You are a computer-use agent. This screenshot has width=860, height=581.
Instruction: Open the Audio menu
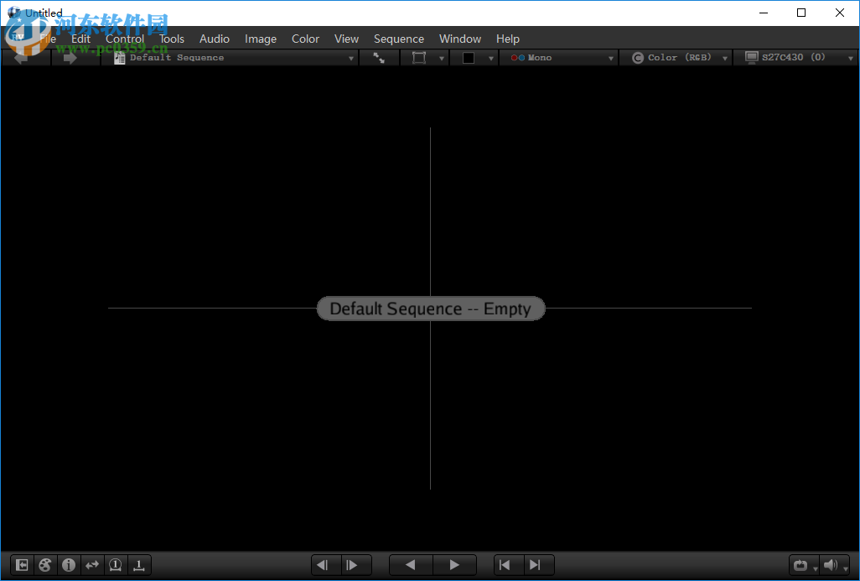(215, 39)
